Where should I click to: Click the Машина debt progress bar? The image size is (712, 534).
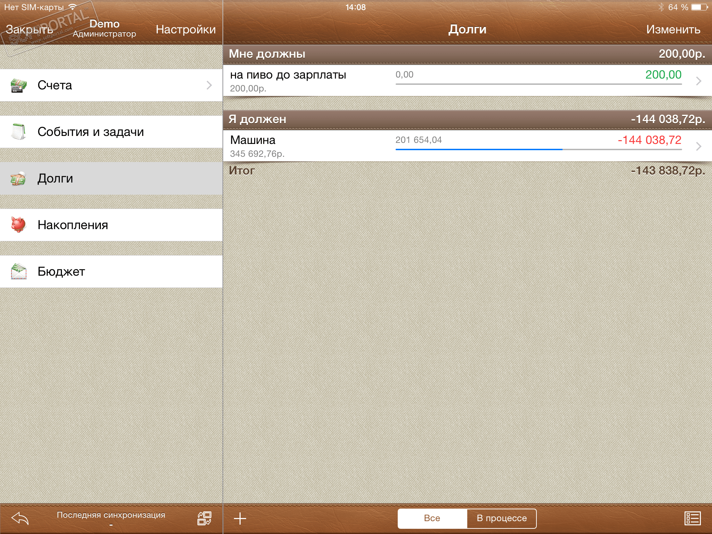pyautogui.click(x=538, y=149)
